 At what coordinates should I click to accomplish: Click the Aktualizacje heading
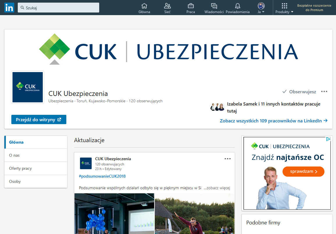point(89,140)
